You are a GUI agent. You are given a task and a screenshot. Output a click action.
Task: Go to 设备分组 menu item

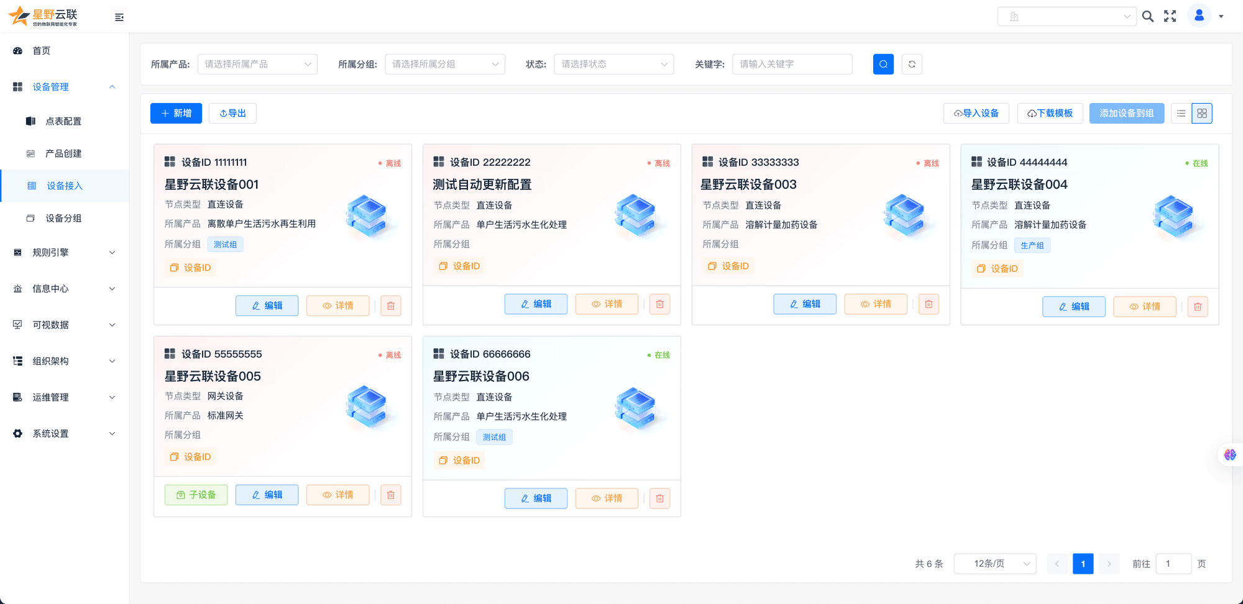[x=63, y=218]
